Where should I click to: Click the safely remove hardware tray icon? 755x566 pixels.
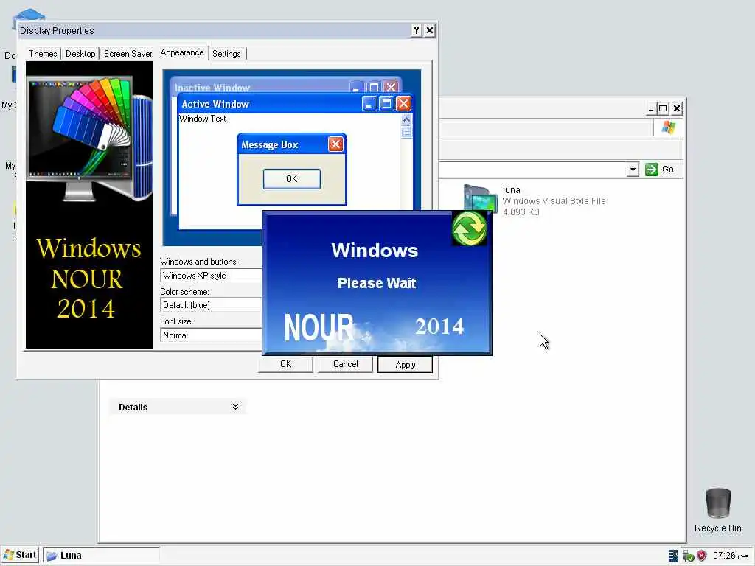click(x=689, y=556)
